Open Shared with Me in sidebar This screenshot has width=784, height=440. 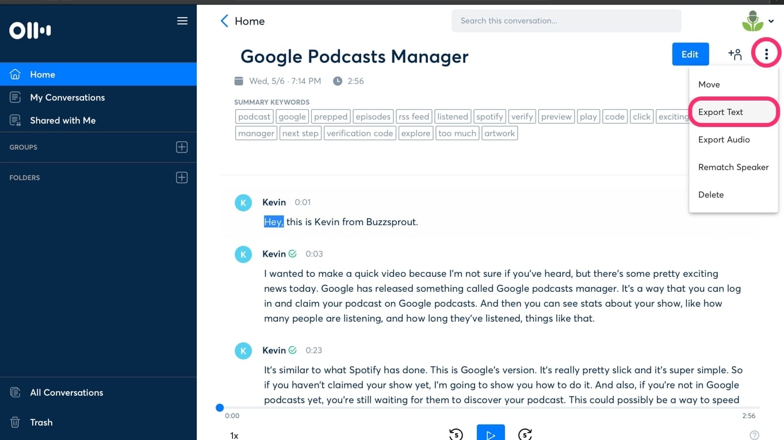tap(98, 120)
